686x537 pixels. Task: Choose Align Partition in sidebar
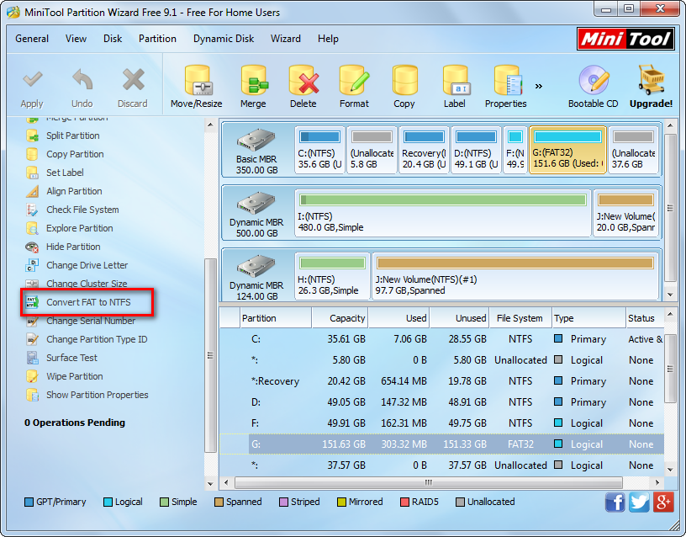click(x=64, y=191)
